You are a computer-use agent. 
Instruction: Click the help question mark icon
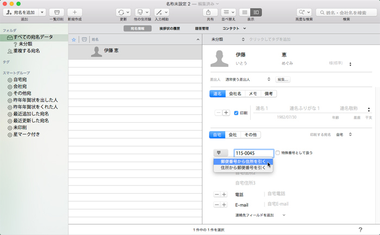point(360,230)
